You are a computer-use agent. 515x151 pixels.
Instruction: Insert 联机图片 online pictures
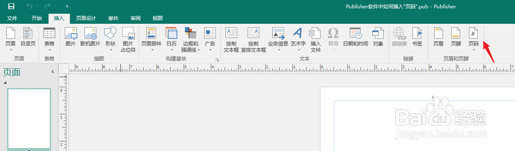pyautogui.click(x=90, y=37)
